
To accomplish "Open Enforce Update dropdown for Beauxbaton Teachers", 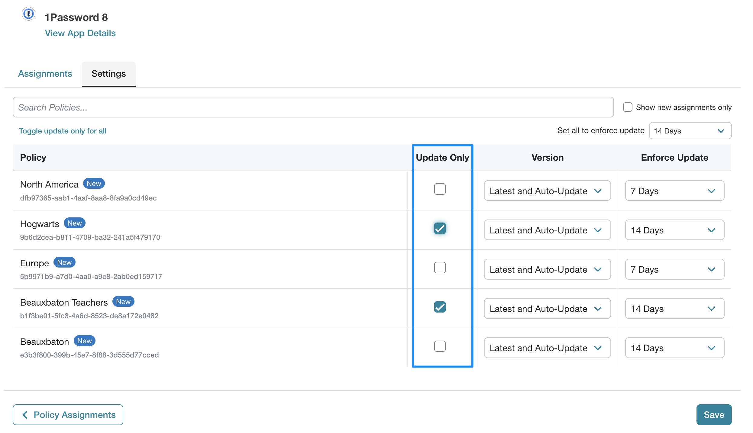I will pos(674,309).
